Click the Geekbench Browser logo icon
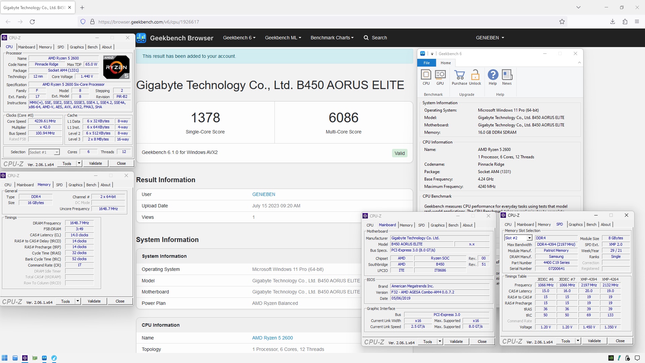The height and width of the screenshot is (363, 645). click(x=141, y=38)
